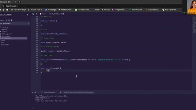Click the 'gender _gender = gender.female' line
The width and height of the screenshot is (196, 110).
(55, 51)
